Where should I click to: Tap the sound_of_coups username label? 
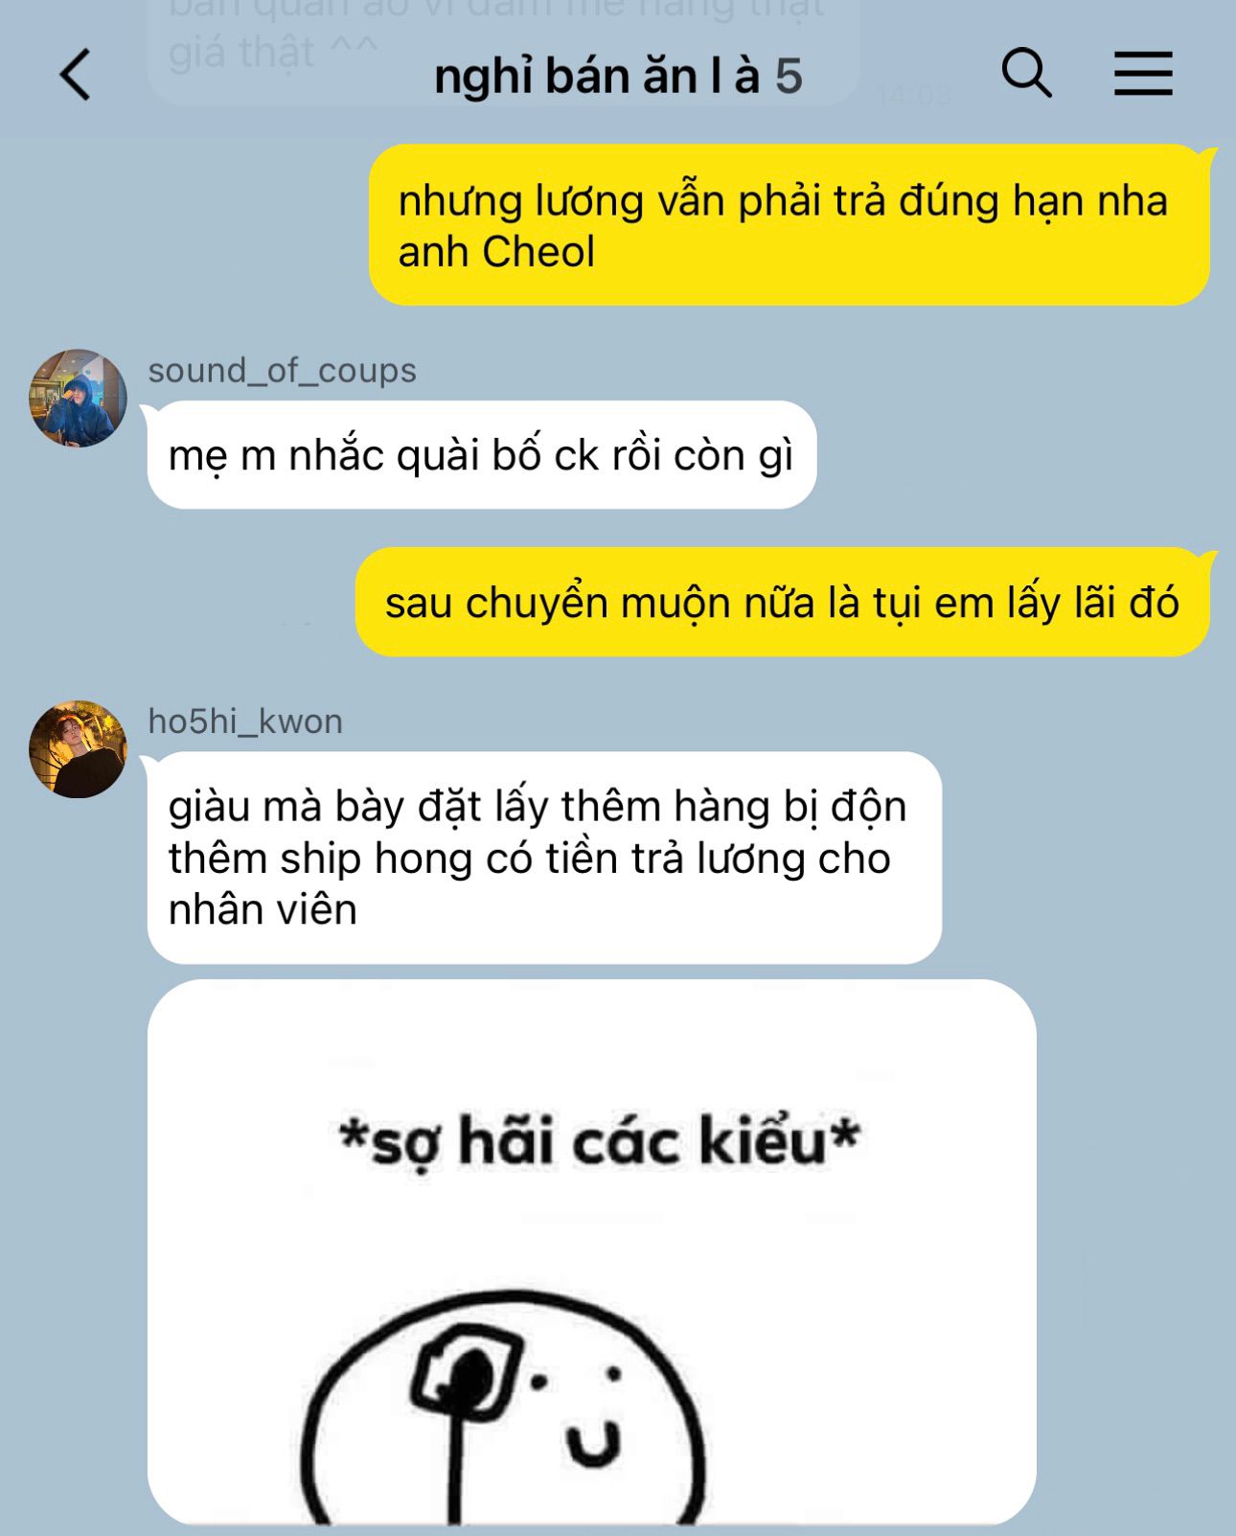(282, 370)
